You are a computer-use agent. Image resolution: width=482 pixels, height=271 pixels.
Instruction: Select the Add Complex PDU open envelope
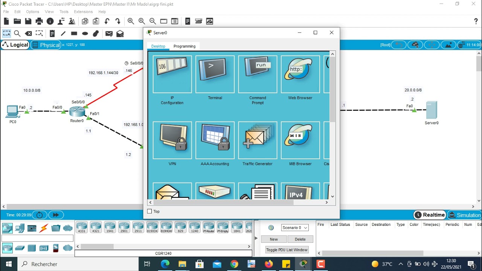tap(120, 33)
